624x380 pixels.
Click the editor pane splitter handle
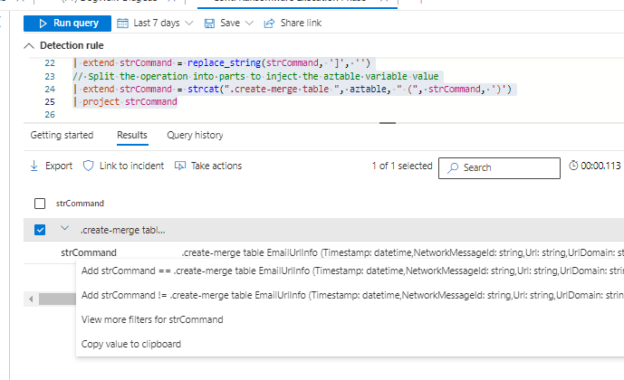point(388,123)
